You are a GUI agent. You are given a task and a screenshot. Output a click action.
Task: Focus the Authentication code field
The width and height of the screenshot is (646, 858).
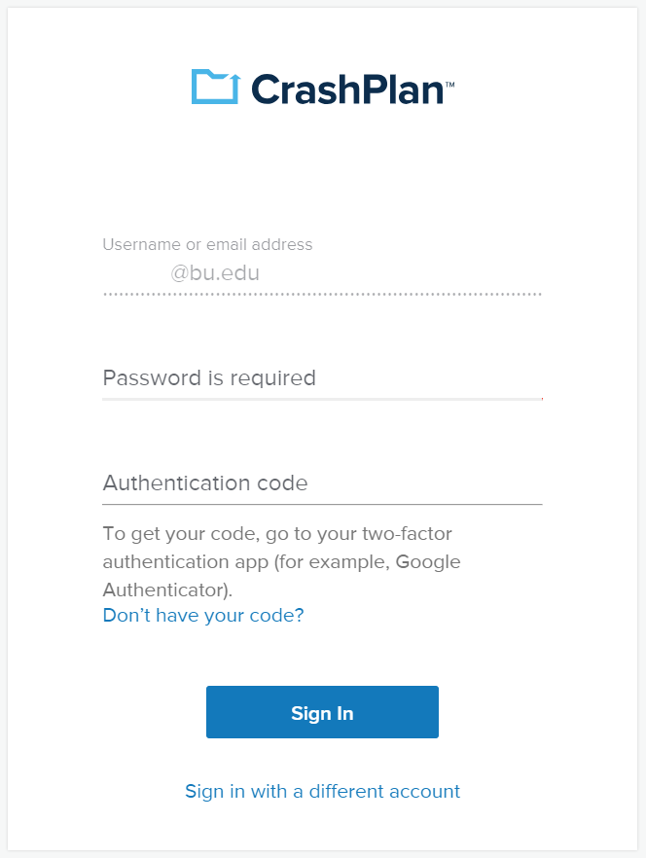coord(322,483)
